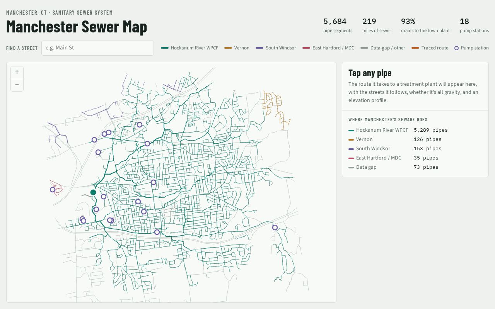Click the 'Where Manchester's Sewage Goes' heading
This screenshot has height=309, width=495.
click(x=388, y=120)
